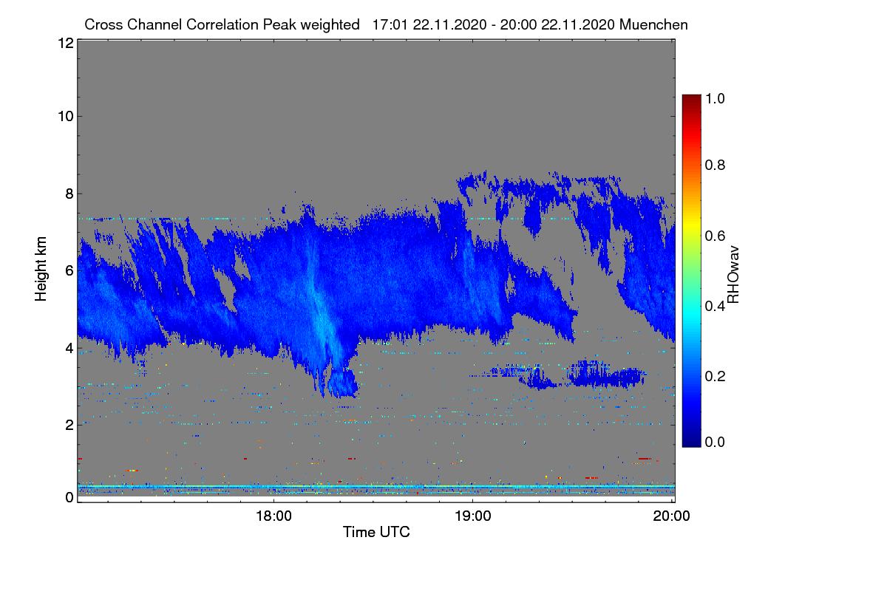The height and width of the screenshot is (591, 887).
Task: Click the date range '17:01 22.11.2020 - 20:00 22.11.2020'
Action: [494, 24]
